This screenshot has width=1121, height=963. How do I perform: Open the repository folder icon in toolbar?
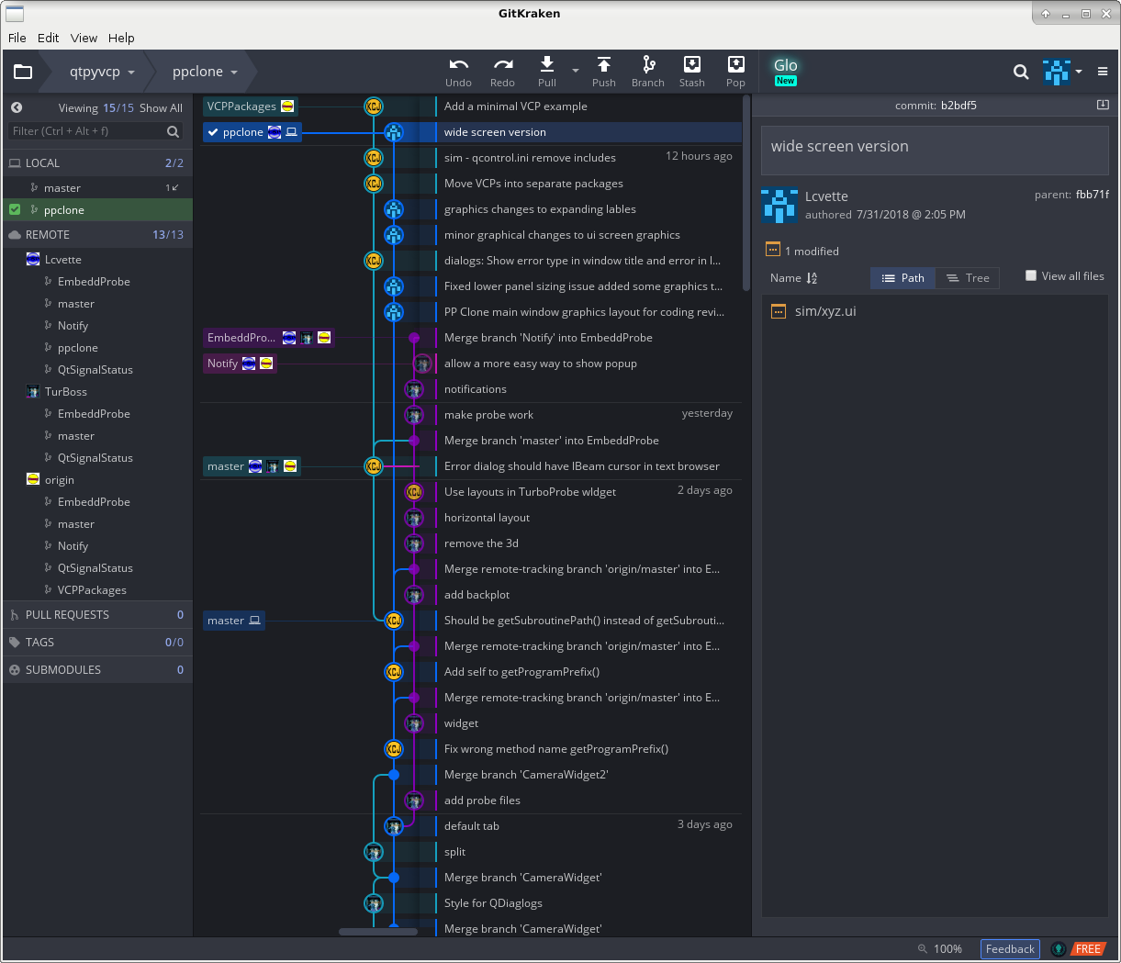[x=23, y=72]
